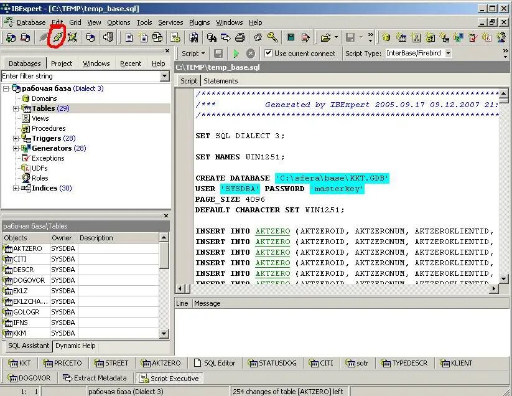The width and height of the screenshot is (512, 396).
Task: Open the Tools menu
Action: coord(144,22)
